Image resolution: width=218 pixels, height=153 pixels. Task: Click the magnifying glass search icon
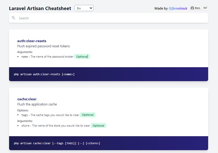pos(13,18)
